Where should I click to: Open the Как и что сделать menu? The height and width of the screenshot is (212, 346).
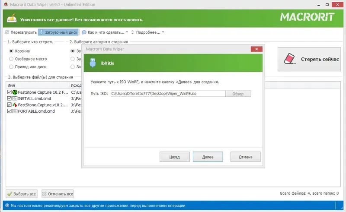click(106, 32)
